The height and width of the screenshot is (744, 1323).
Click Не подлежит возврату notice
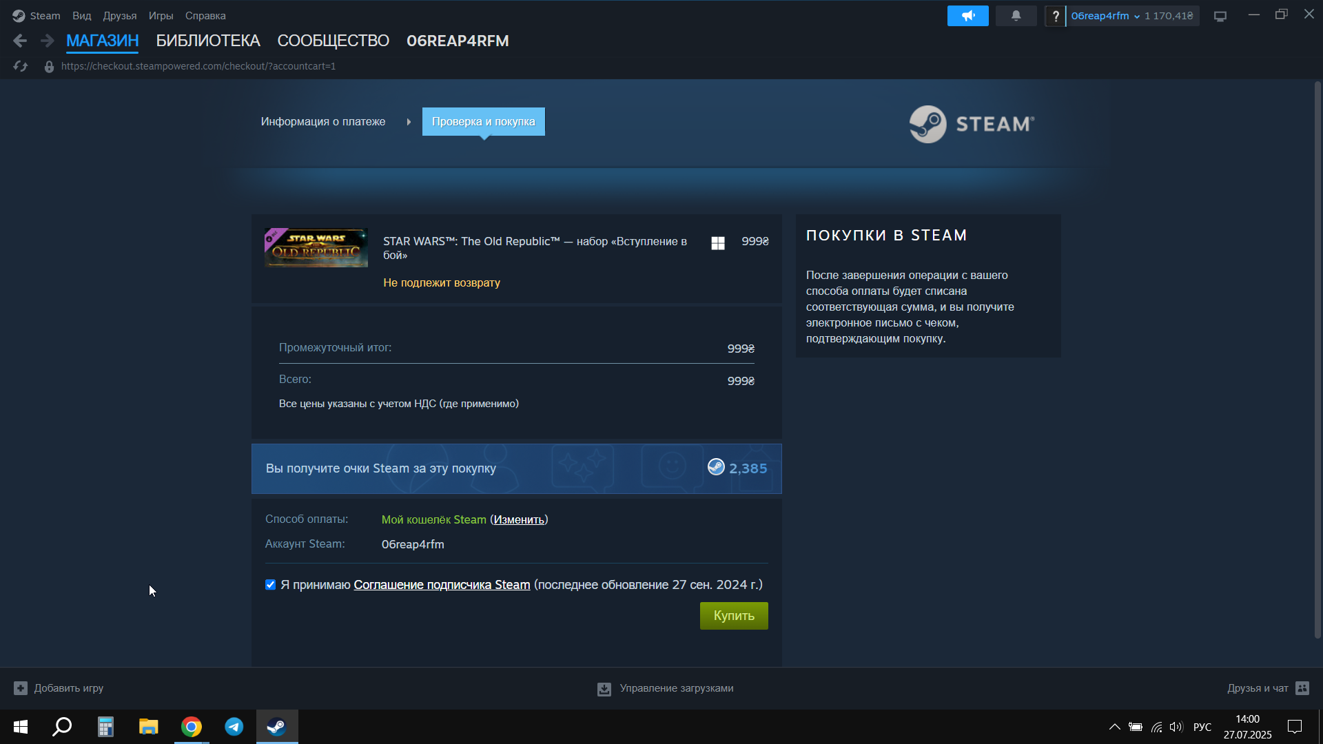click(x=442, y=282)
